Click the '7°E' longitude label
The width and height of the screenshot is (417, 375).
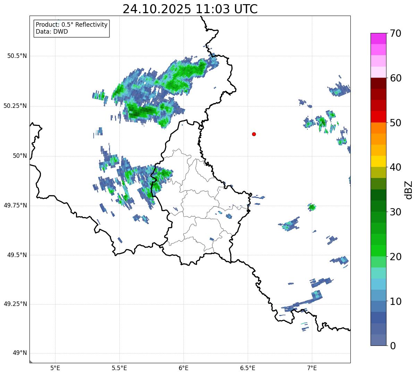(x=312, y=368)
